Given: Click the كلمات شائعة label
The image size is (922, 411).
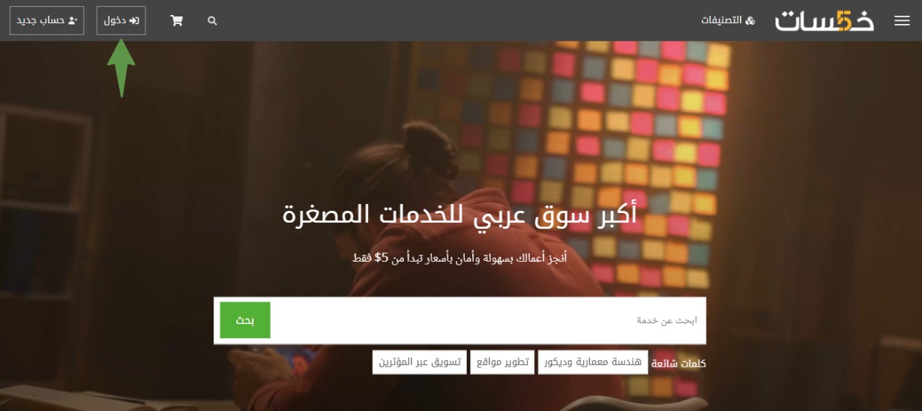Looking at the screenshot, I should tap(679, 363).
